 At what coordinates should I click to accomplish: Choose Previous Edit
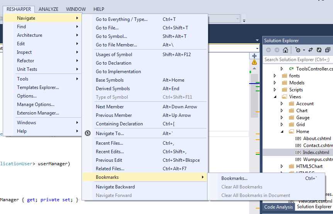tap(145, 160)
